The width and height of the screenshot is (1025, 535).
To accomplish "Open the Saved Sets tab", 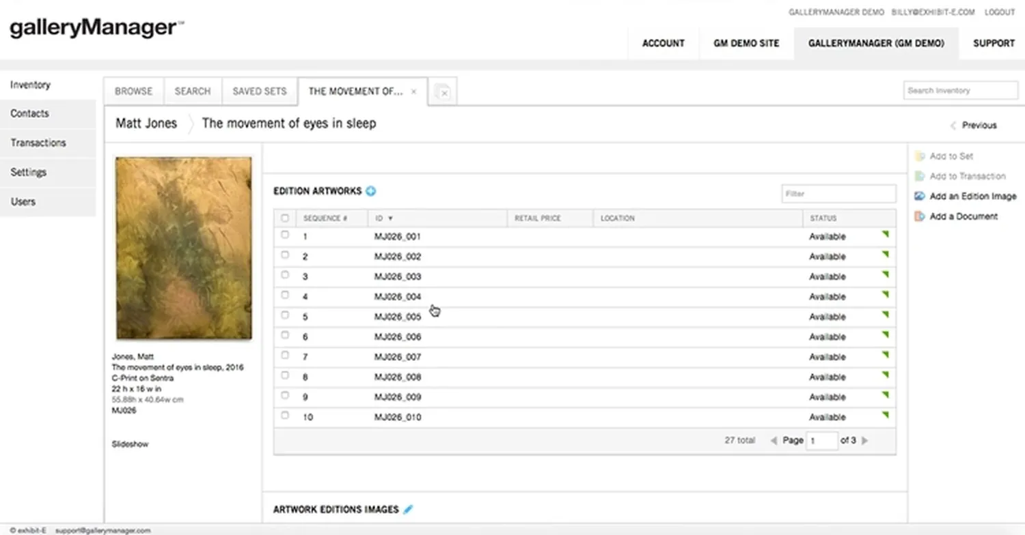I will (260, 91).
